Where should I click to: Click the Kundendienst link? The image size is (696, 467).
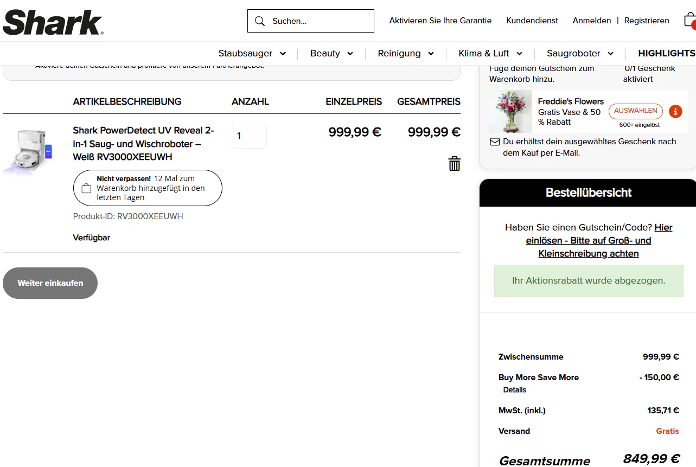pyautogui.click(x=532, y=21)
